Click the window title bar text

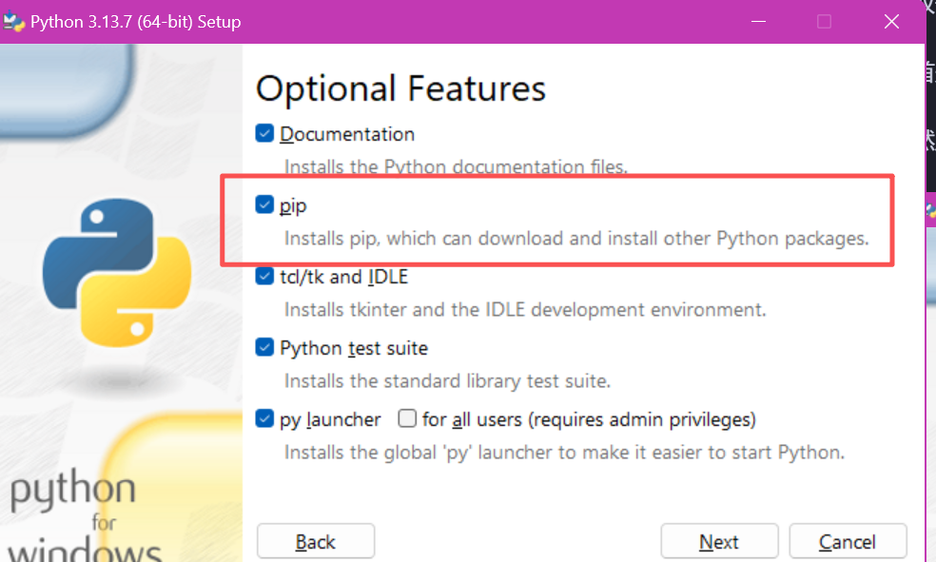[135, 21]
